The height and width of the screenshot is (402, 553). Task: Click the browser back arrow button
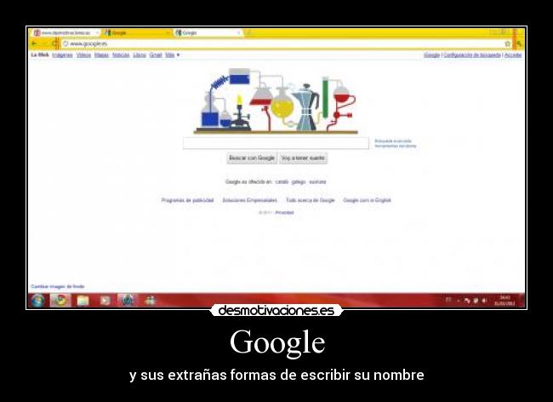click(x=35, y=43)
